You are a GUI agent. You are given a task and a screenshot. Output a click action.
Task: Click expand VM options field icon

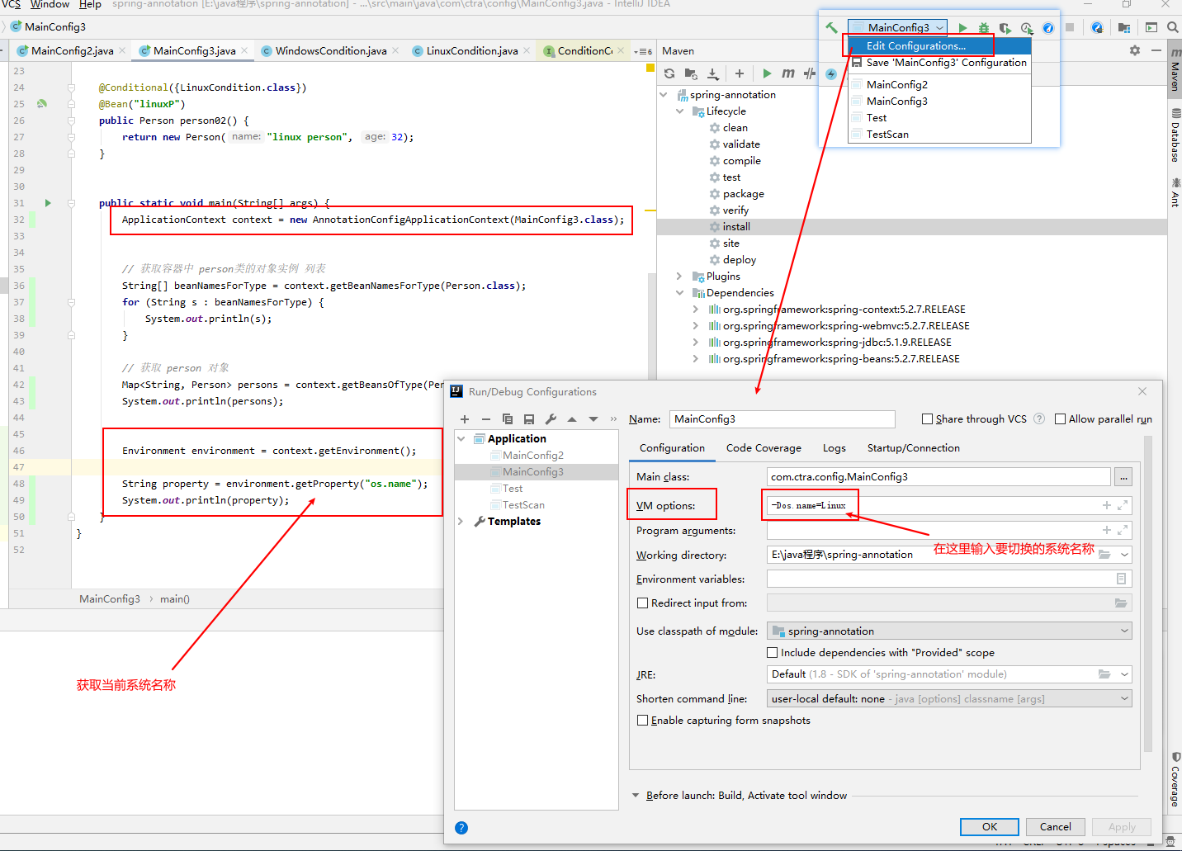[x=1123, y=505]
